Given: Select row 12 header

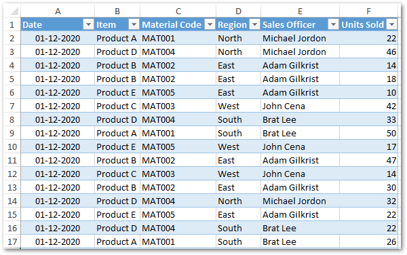Looking at the screenshot, I should click(12, 174).
